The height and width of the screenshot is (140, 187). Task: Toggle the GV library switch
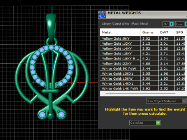[168, 24]
